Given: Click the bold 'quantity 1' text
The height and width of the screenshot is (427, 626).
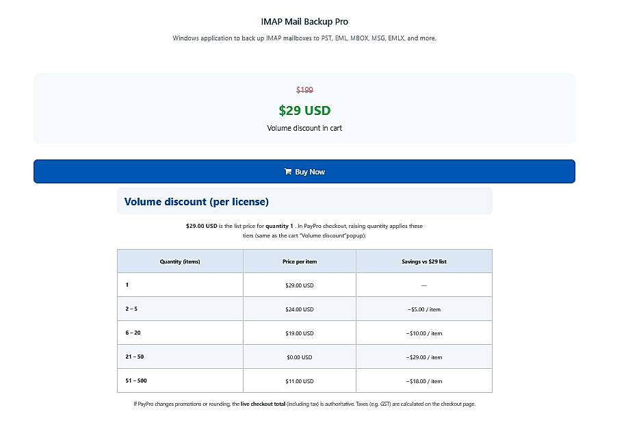Looking at the screenshot, I should click(x=279, y=226).
